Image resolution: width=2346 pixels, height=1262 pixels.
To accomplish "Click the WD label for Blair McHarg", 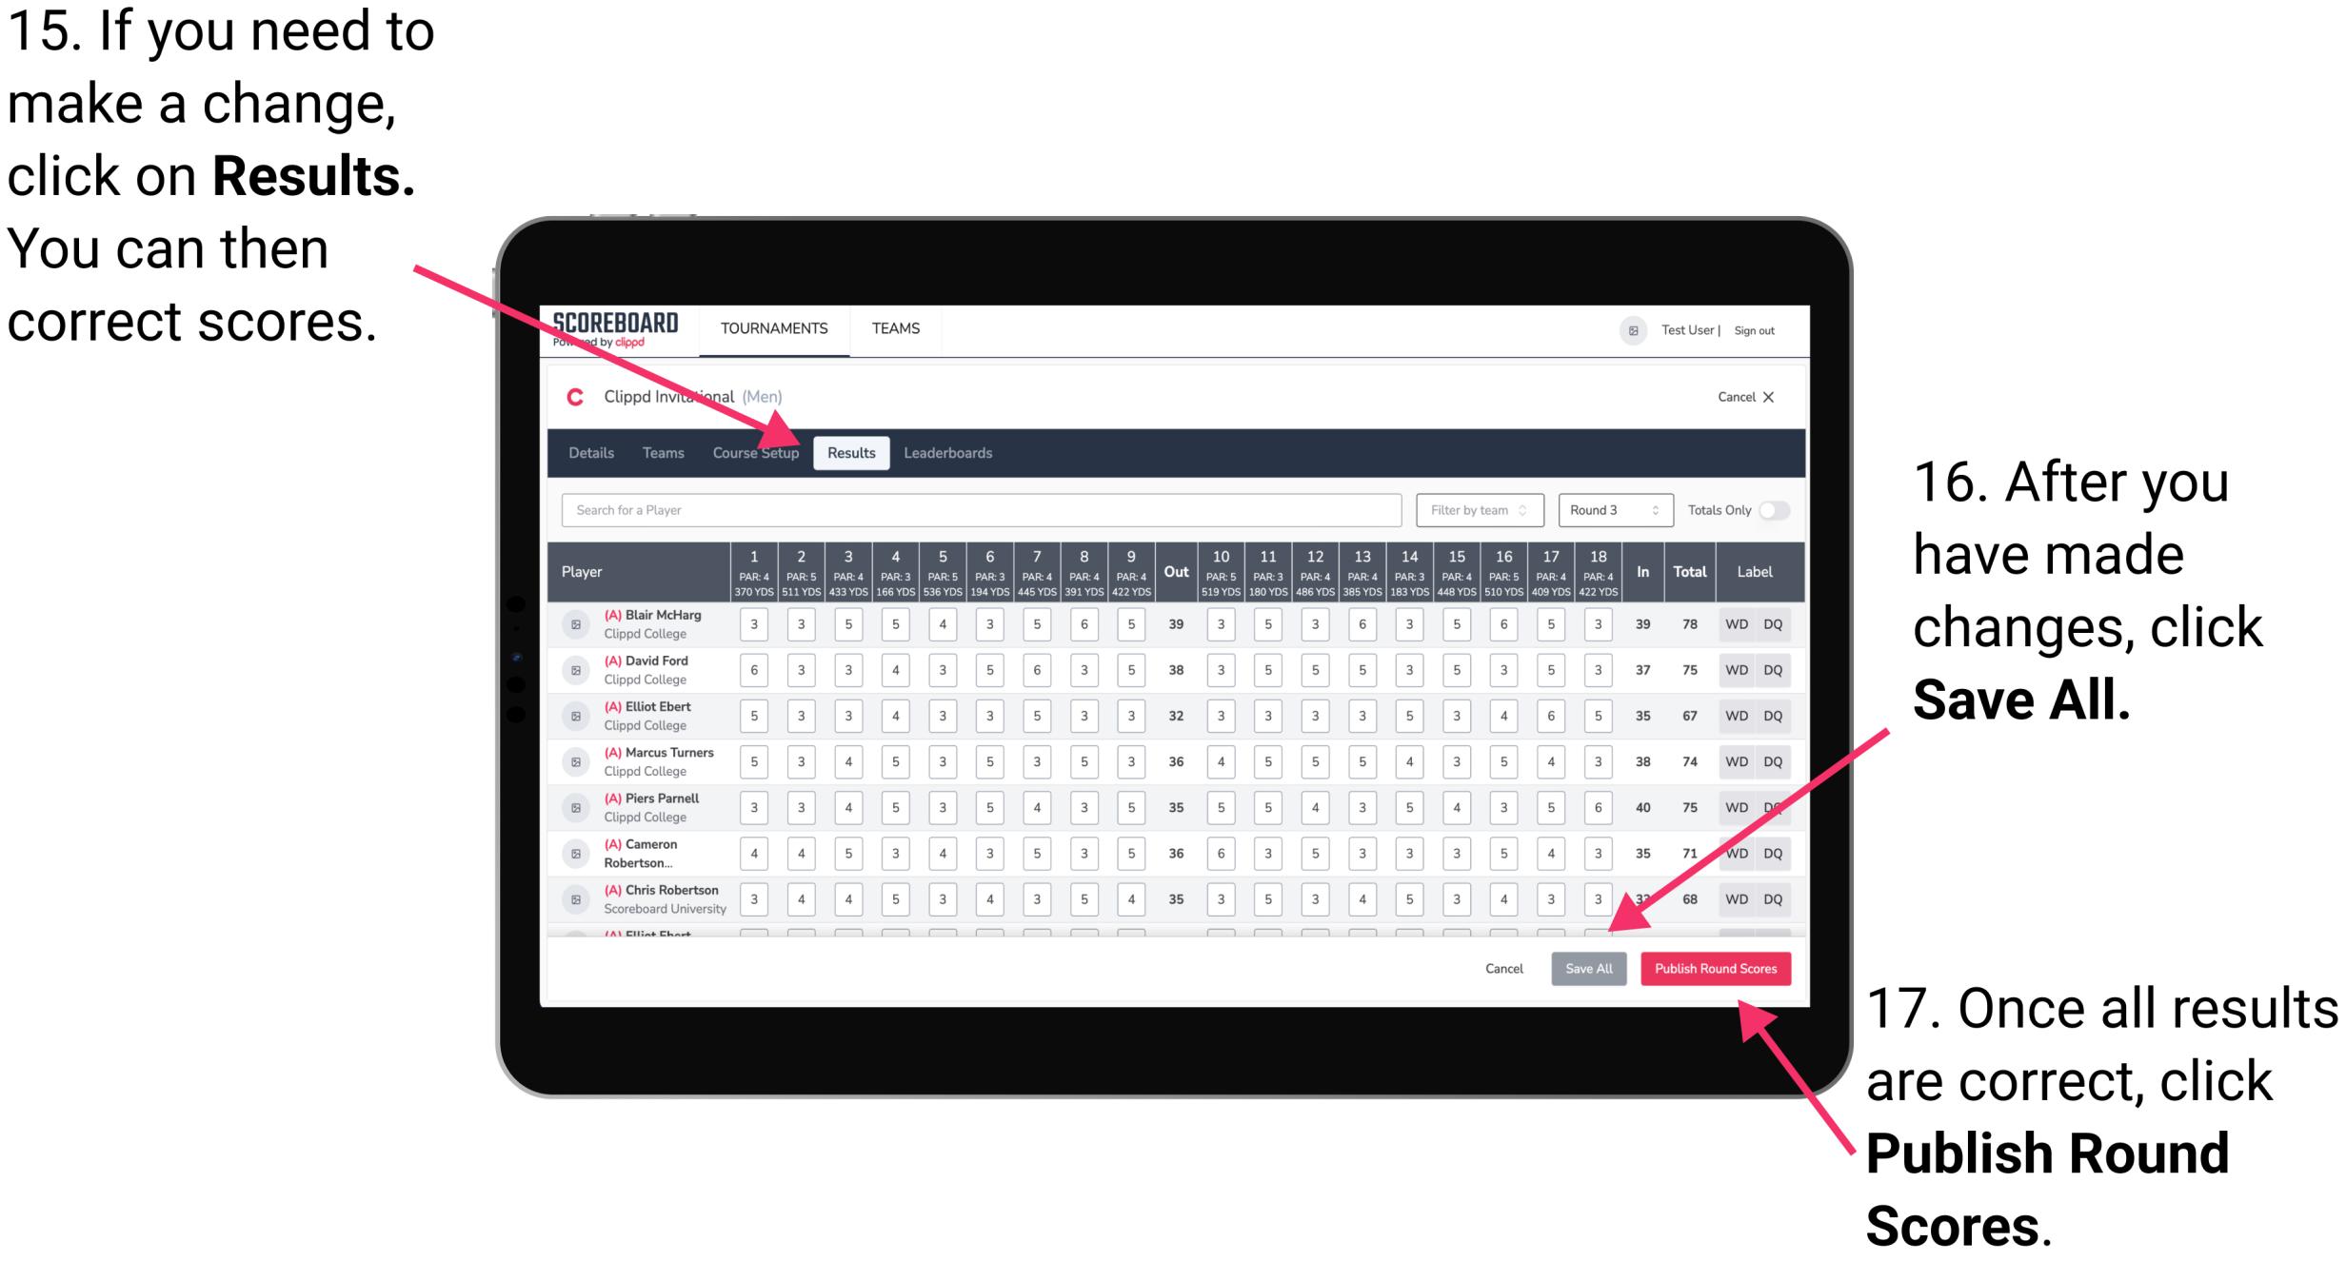I will (x=1739, y=623).
